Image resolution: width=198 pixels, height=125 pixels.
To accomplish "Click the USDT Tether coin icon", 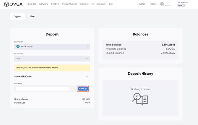I will (18, 46).
